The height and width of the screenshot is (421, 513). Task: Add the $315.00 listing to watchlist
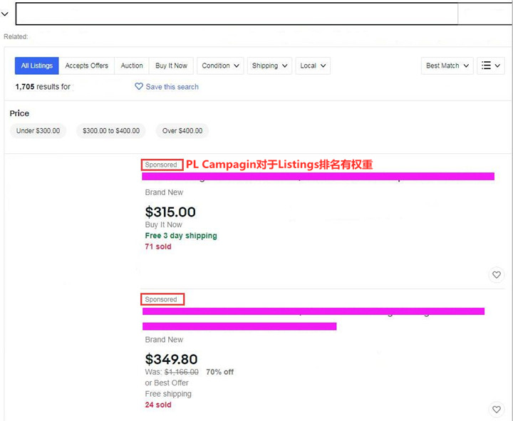[x=497, y=275]
